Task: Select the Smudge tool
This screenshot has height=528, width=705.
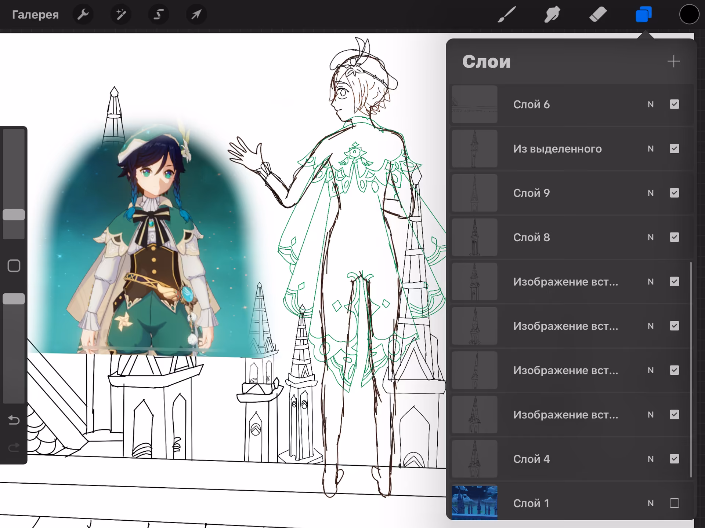Action: pos(552,15)
